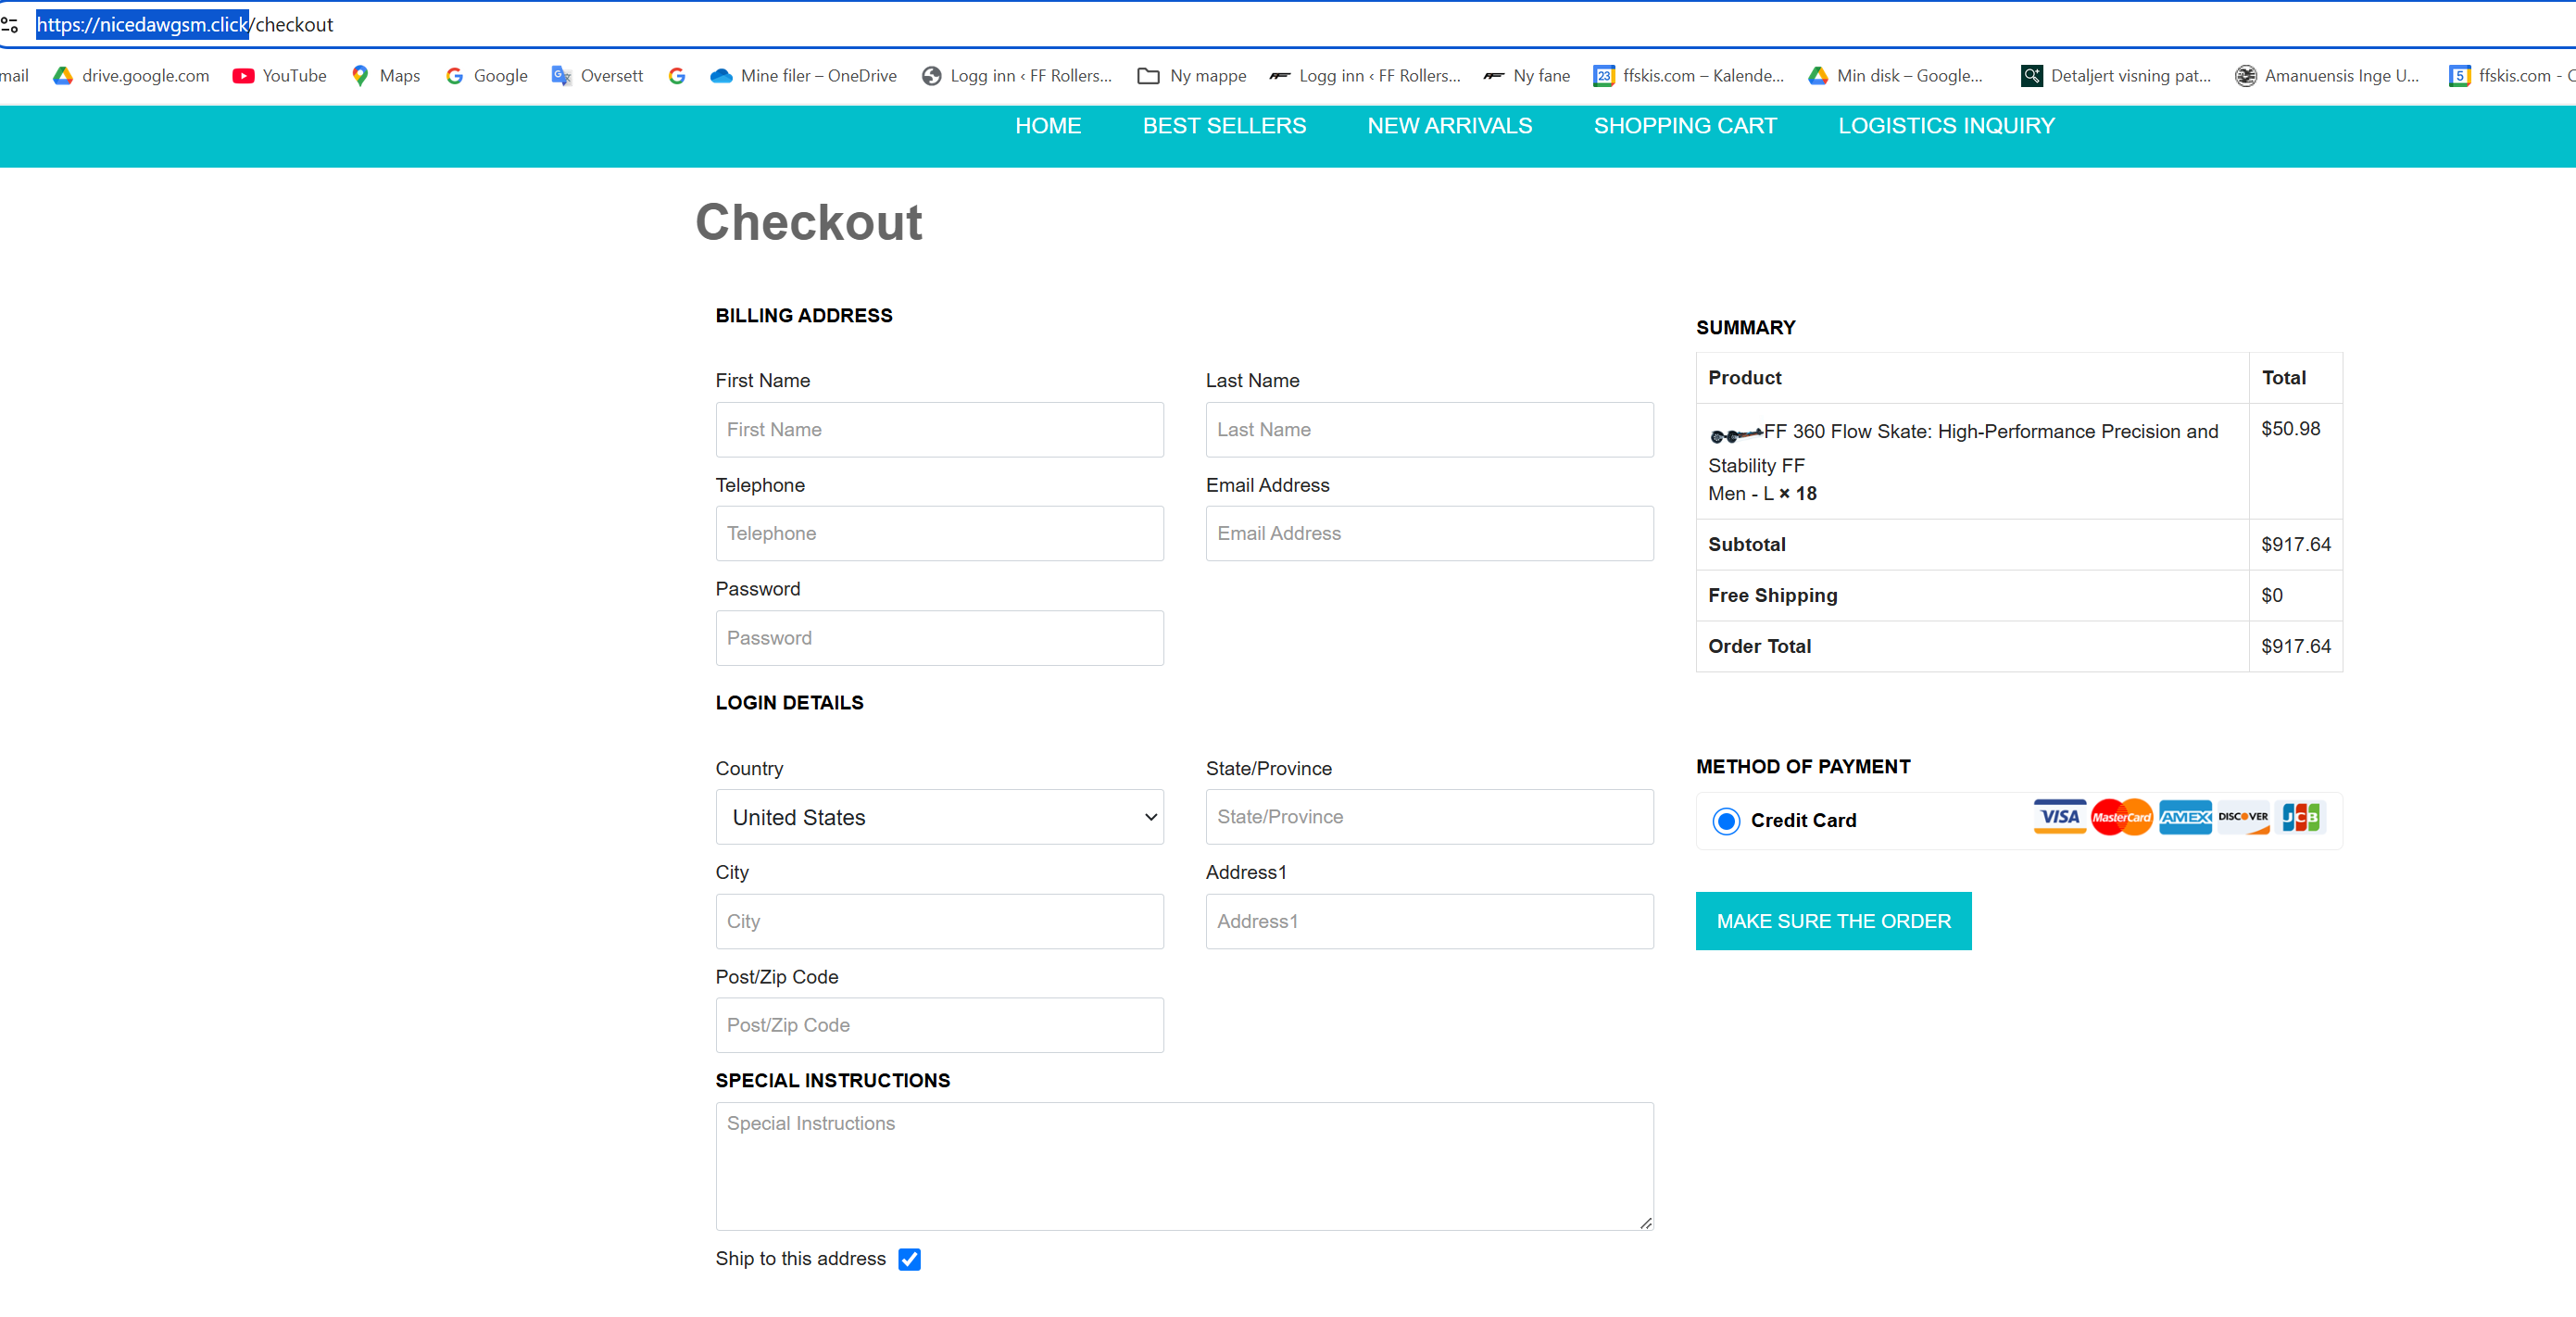This screenshot has height=1317, width=2576.
Task: Focus the Address1 input field
Action: (1429, 921)
